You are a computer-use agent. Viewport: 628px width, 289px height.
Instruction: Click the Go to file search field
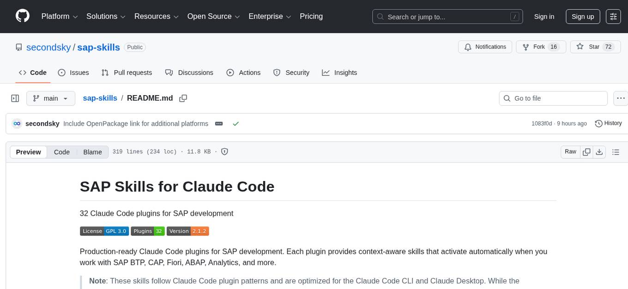[x=553, y=98]
